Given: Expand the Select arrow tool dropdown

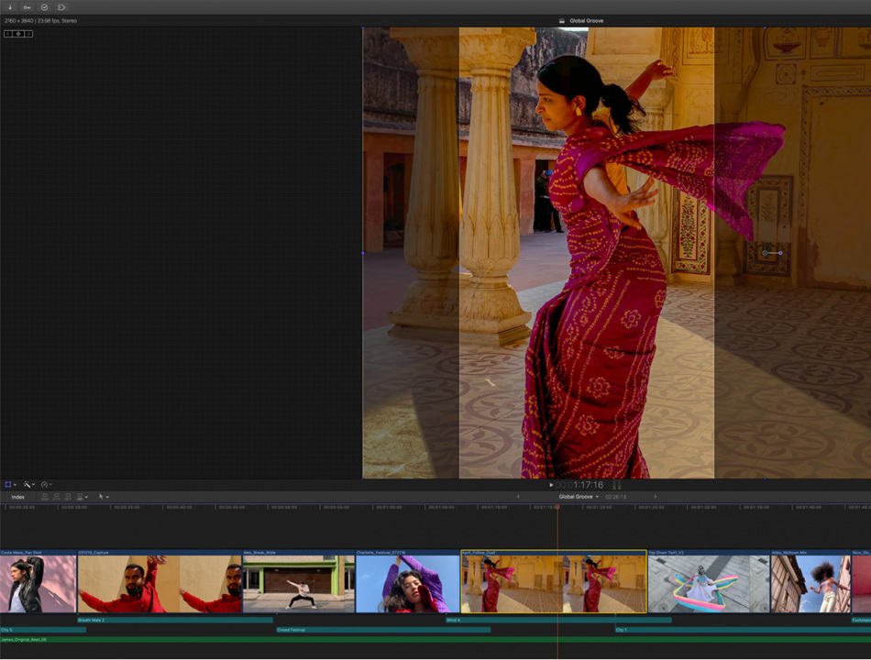Looking at the screenshot, I should point(104,497).
